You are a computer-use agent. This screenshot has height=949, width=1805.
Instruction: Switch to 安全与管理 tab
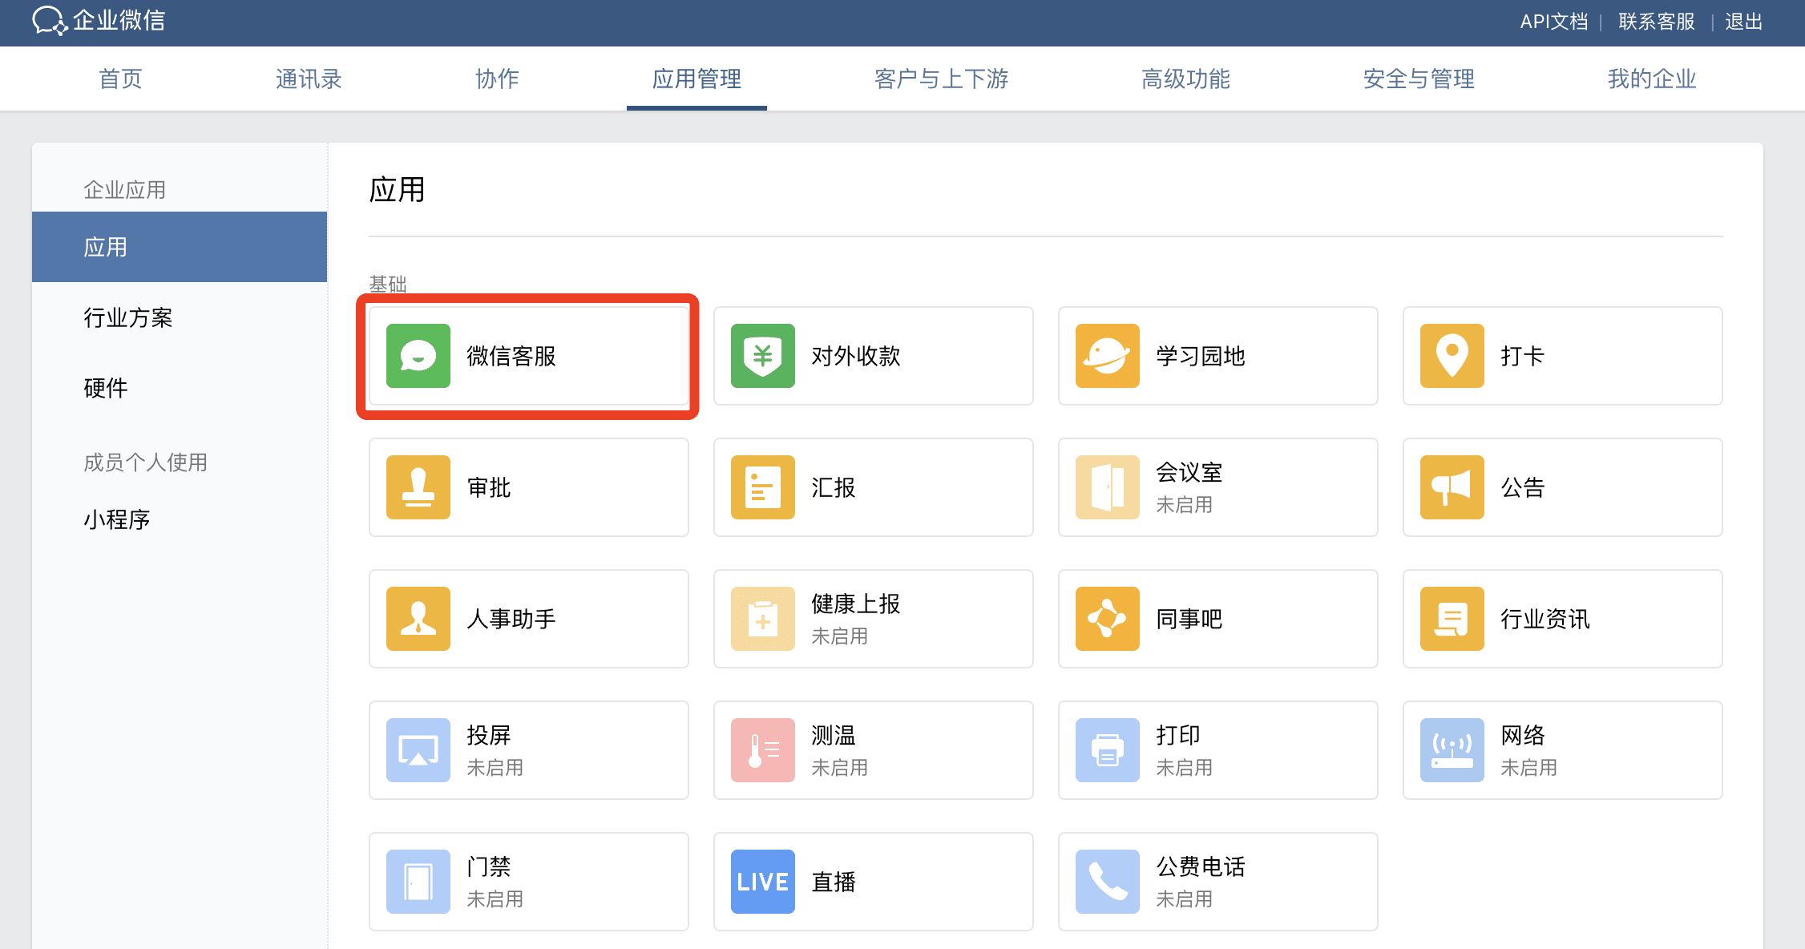[x=1419, y=79]
